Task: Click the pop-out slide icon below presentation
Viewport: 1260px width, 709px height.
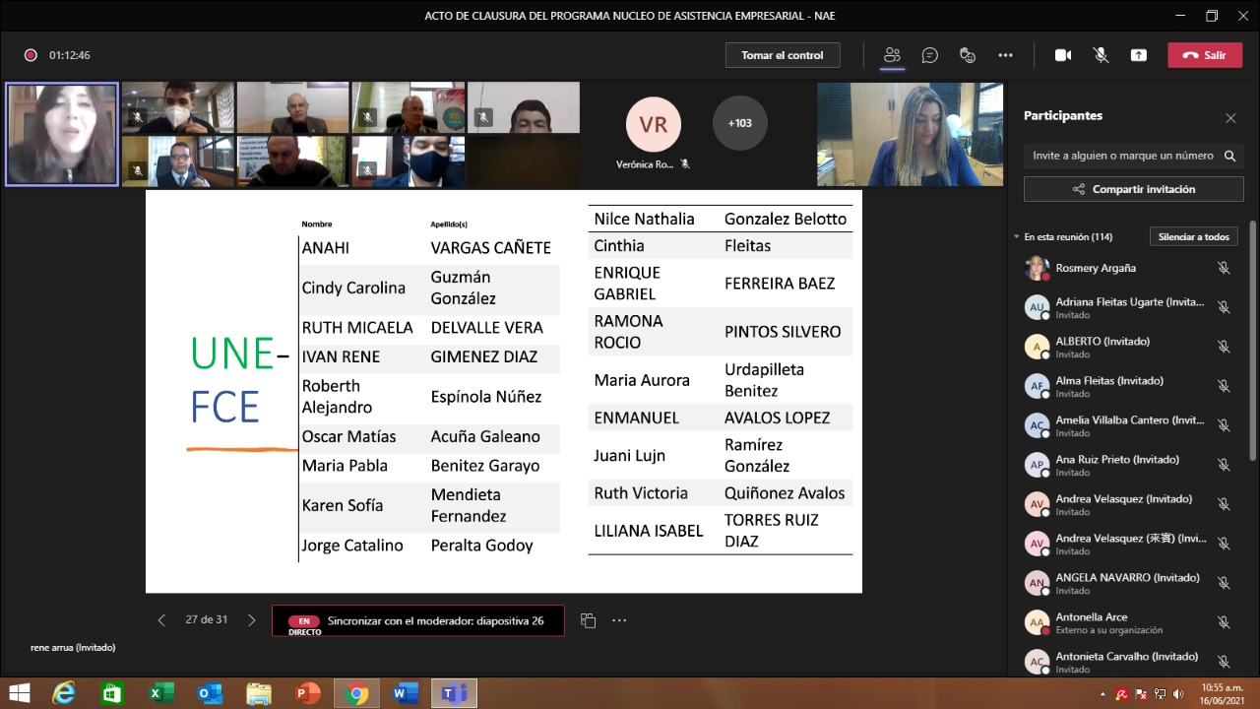Action: tap(588, 620)
